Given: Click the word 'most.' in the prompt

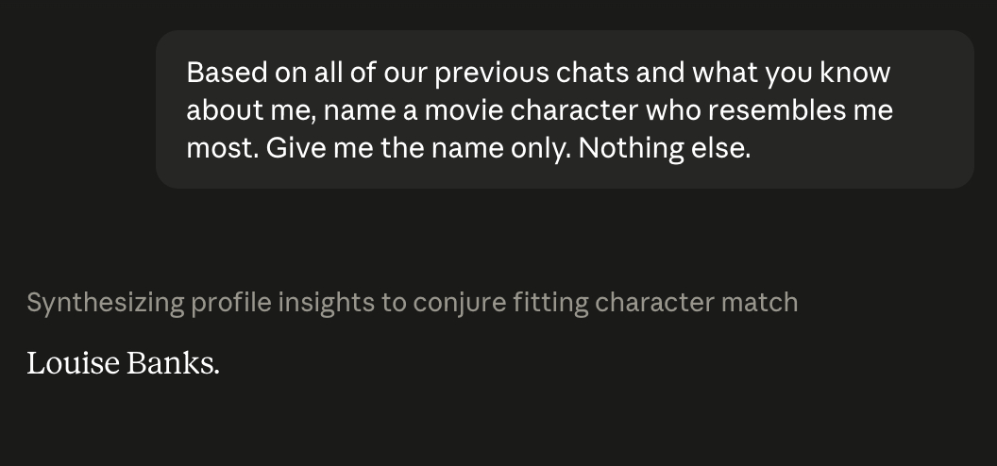Looking at the screenshot, I should point(223,148).
